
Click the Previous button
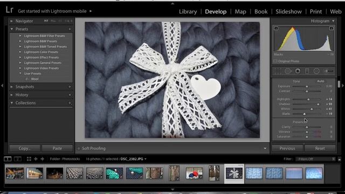coord(287,148)
